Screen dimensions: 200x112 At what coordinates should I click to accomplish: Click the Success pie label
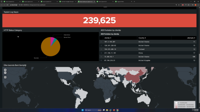tap(36, 58)
